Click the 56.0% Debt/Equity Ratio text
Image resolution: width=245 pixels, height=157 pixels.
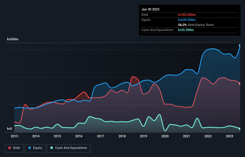[196, 25]
